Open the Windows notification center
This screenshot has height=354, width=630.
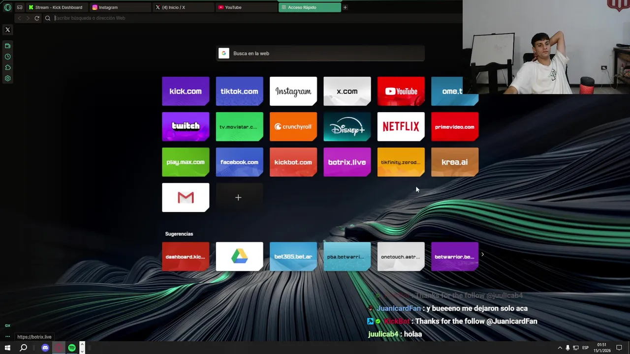[x=619, y=348]
